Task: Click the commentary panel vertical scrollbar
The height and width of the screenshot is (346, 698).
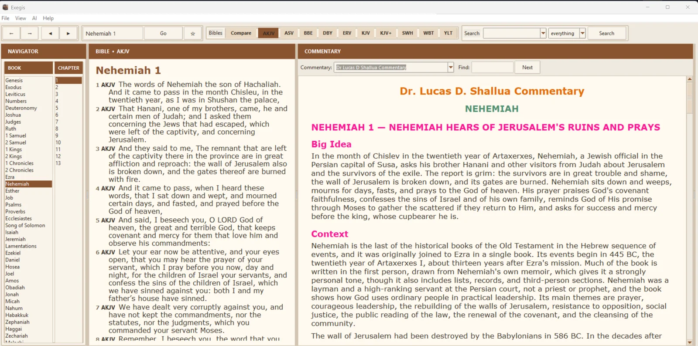Action: coord(690,210)
